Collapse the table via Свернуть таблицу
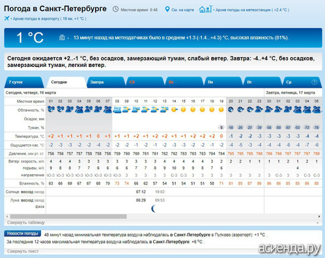The height and width of the screenshot is (258, 325). [26, 222]
